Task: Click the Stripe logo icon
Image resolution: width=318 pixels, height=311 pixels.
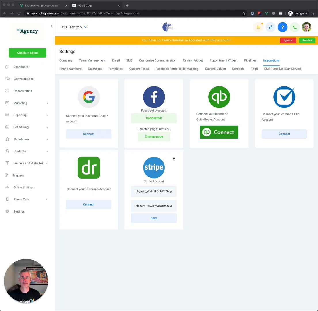Action: 154,168
